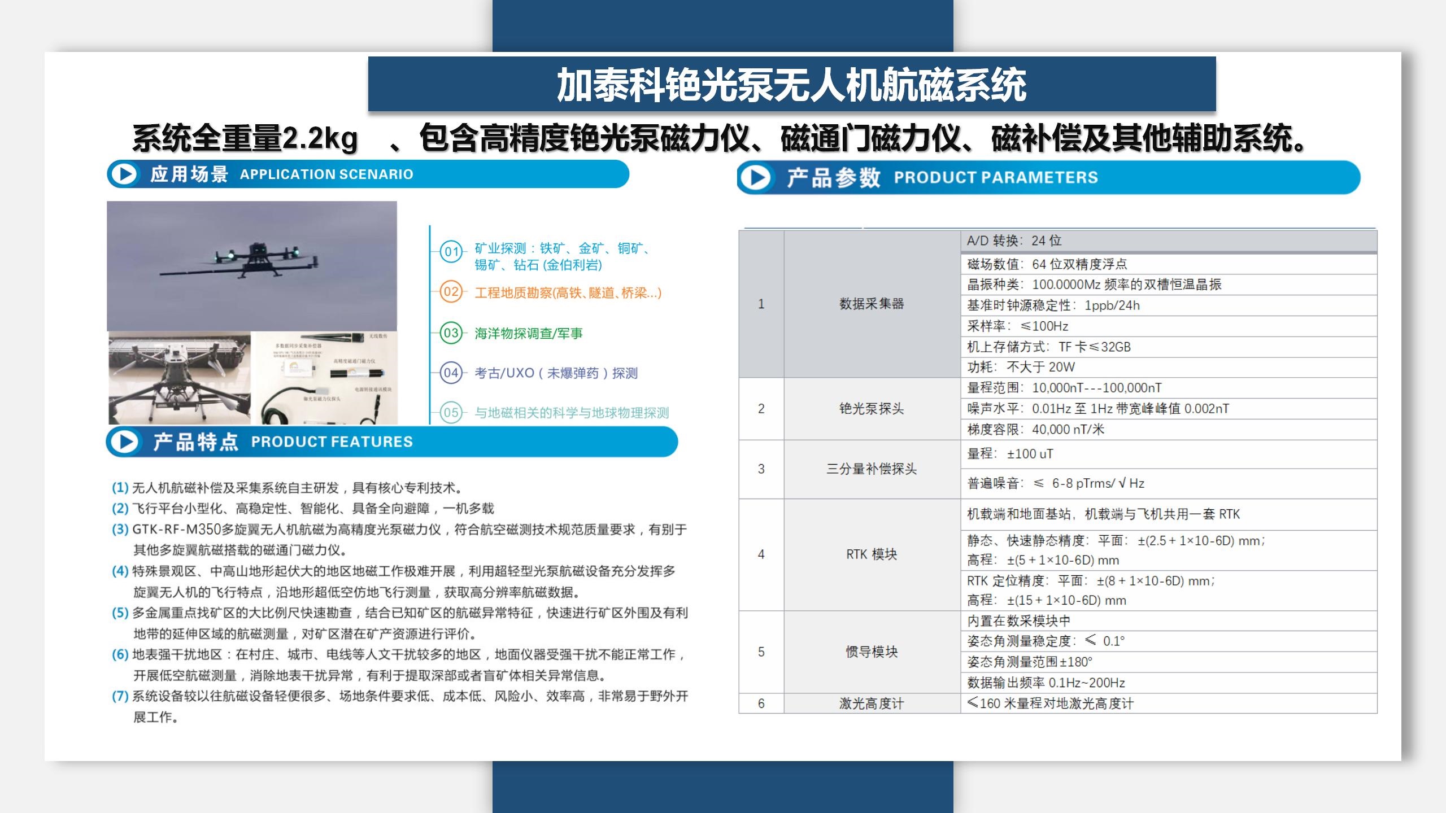Click the APPLICATION SCENARIO heading text

click(x=326, y=174)
